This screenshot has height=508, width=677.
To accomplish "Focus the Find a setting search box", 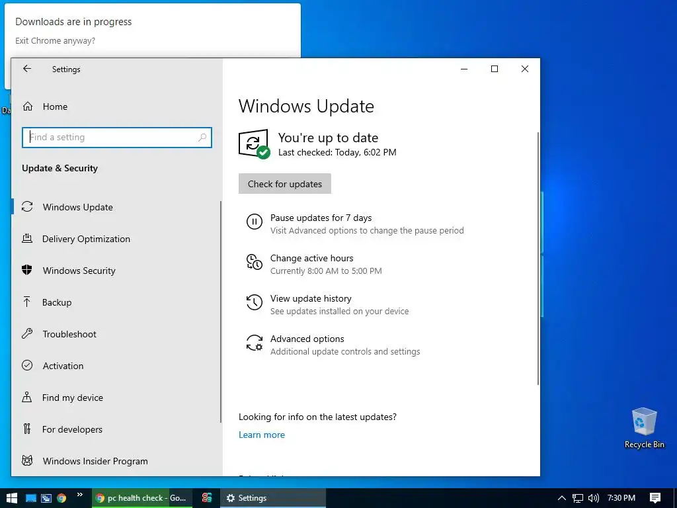I will coord(116,138).
